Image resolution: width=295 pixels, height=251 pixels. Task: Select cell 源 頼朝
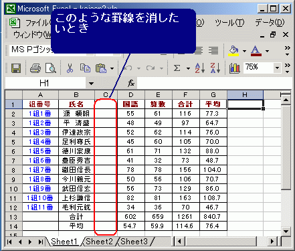point(76,114)
